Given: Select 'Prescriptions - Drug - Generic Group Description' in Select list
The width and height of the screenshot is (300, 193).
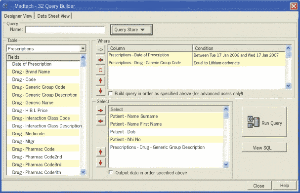Looking at the screenshot, I should [x=166, y=147].
